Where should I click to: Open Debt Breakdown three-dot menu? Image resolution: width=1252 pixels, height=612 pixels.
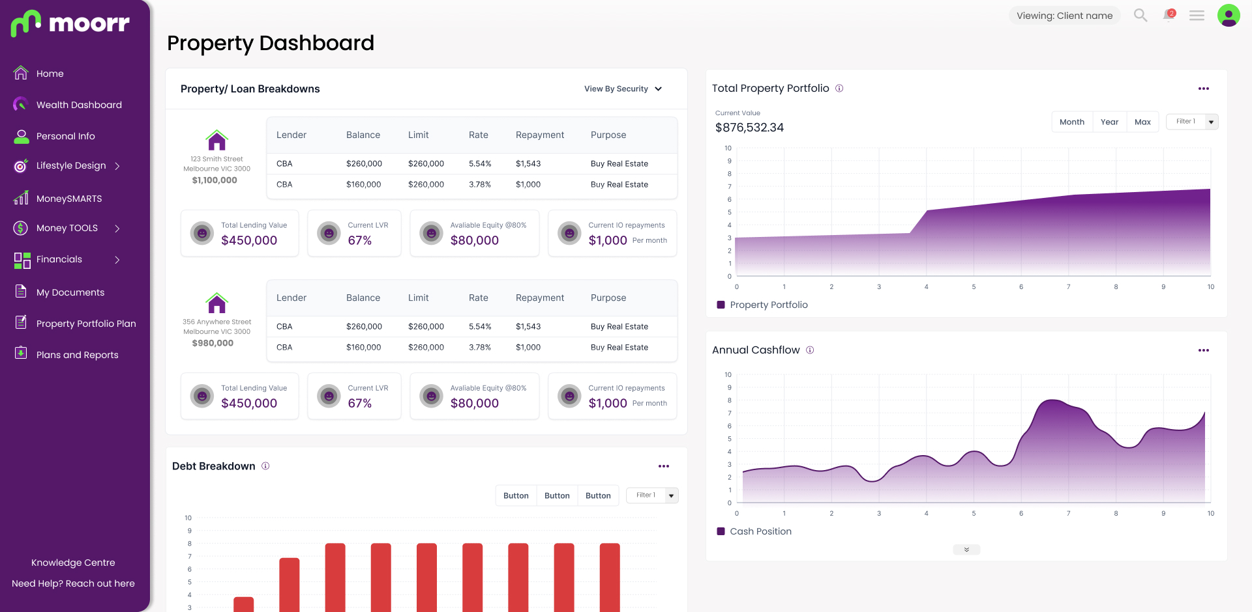point(664,466)
